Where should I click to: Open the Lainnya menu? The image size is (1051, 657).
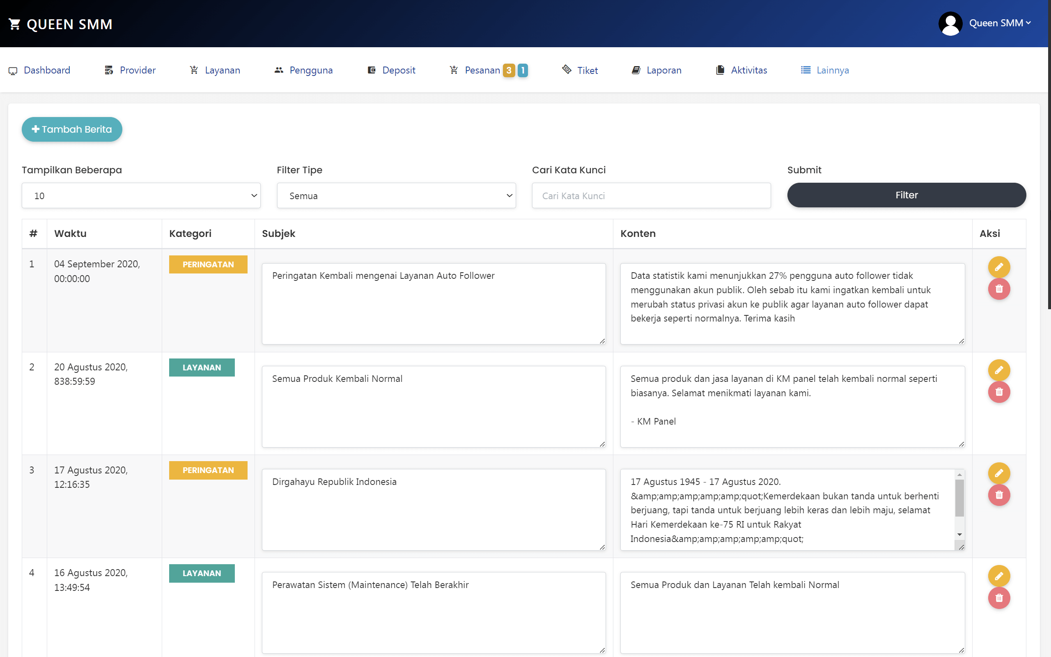832,70
